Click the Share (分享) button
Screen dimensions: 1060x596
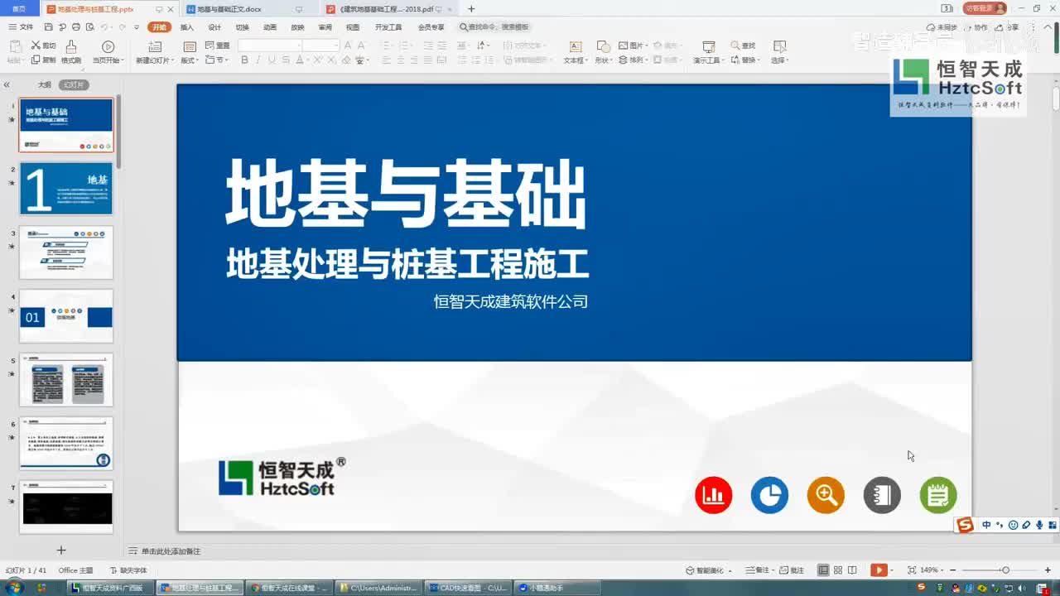1009,27
